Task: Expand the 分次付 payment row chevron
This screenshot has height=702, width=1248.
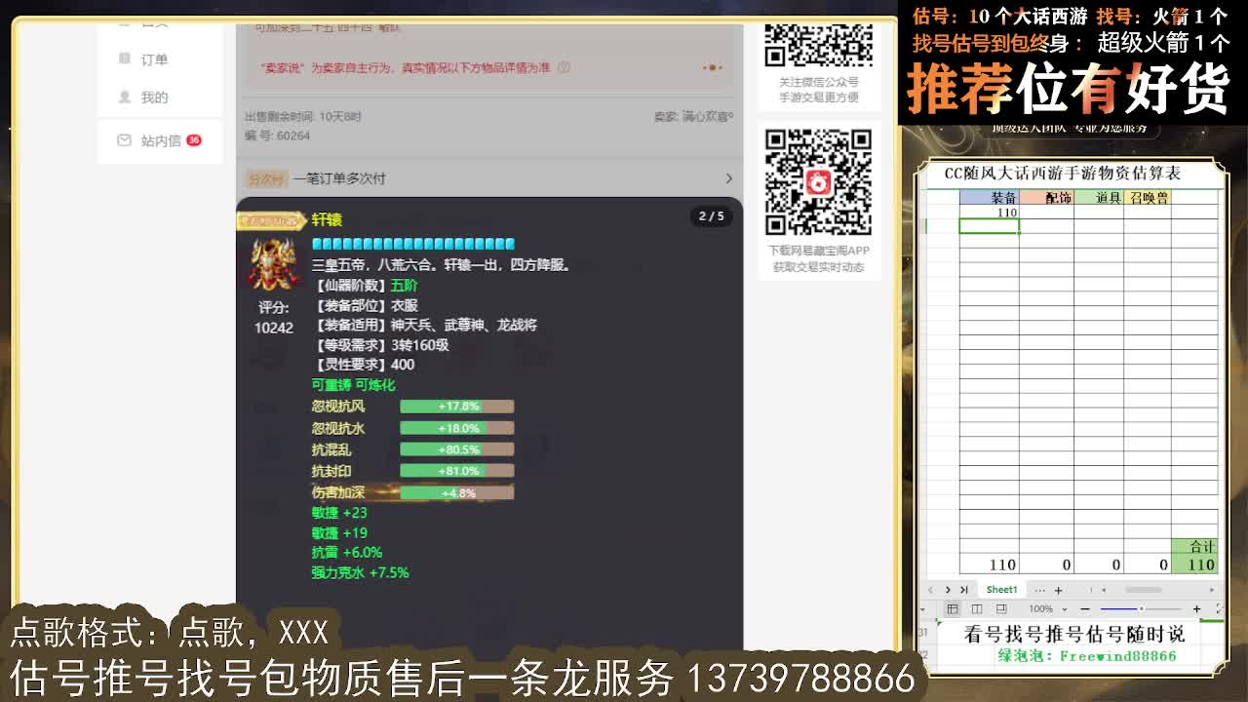Action: point(729,179)
